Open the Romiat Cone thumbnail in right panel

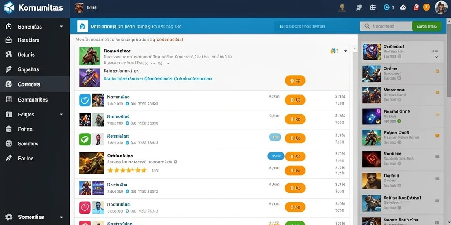point(372,116)
